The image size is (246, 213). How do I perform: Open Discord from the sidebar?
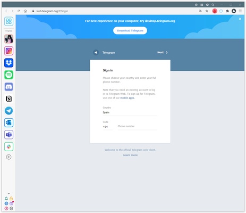tap(9, 87)
